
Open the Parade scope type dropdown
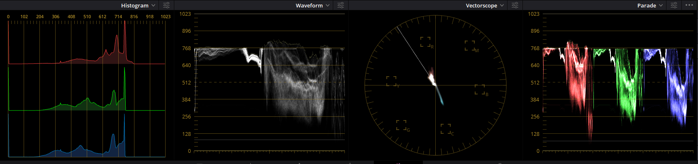[x=650, y=5]
